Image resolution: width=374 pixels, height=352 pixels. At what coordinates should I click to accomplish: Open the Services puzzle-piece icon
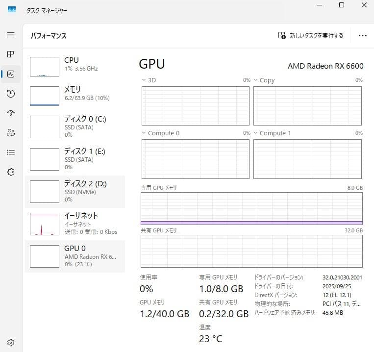[x=11, y=172]
